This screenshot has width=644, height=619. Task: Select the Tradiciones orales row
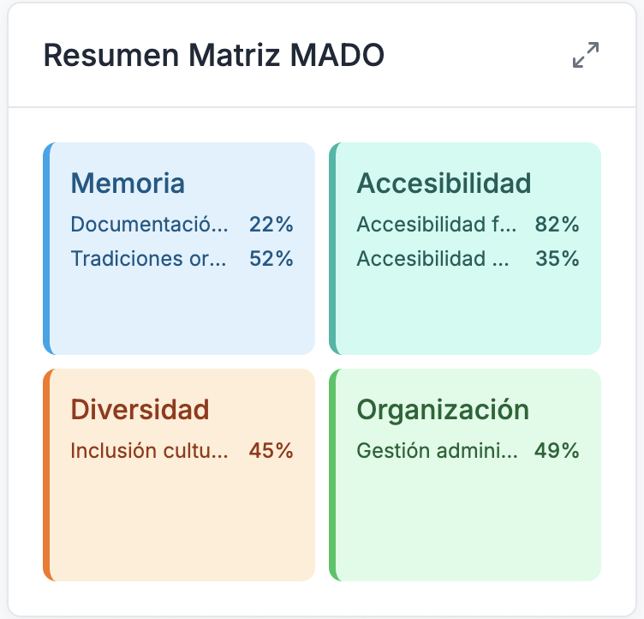150,258
